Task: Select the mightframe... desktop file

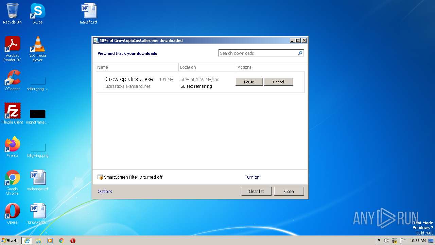Action: 37,117
